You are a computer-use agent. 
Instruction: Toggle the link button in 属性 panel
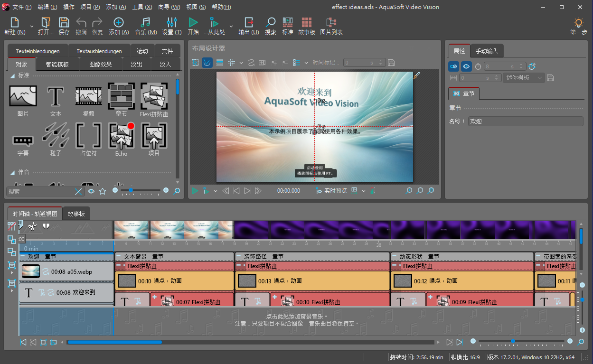453,66
